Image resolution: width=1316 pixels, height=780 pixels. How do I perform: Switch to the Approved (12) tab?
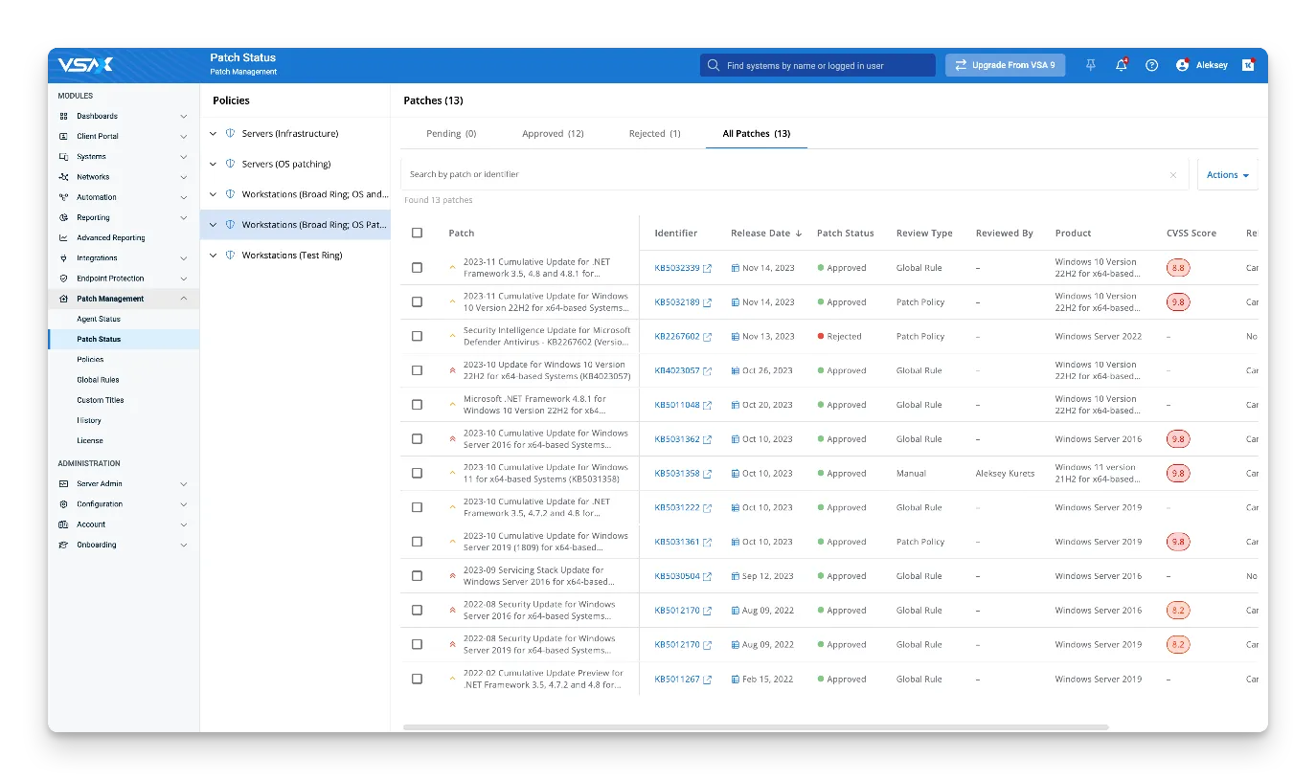point(553,134)
